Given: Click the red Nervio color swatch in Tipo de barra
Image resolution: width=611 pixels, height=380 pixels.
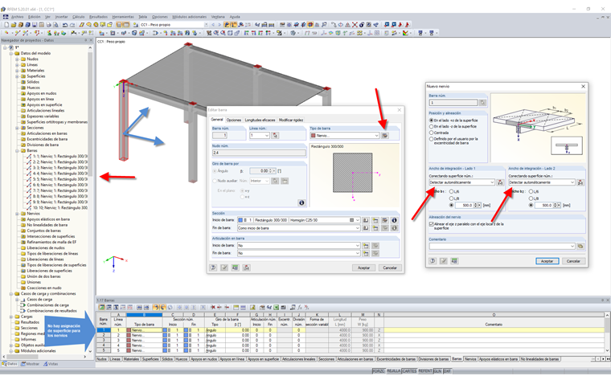Looking at the screenshot, I should click(314, 136).
